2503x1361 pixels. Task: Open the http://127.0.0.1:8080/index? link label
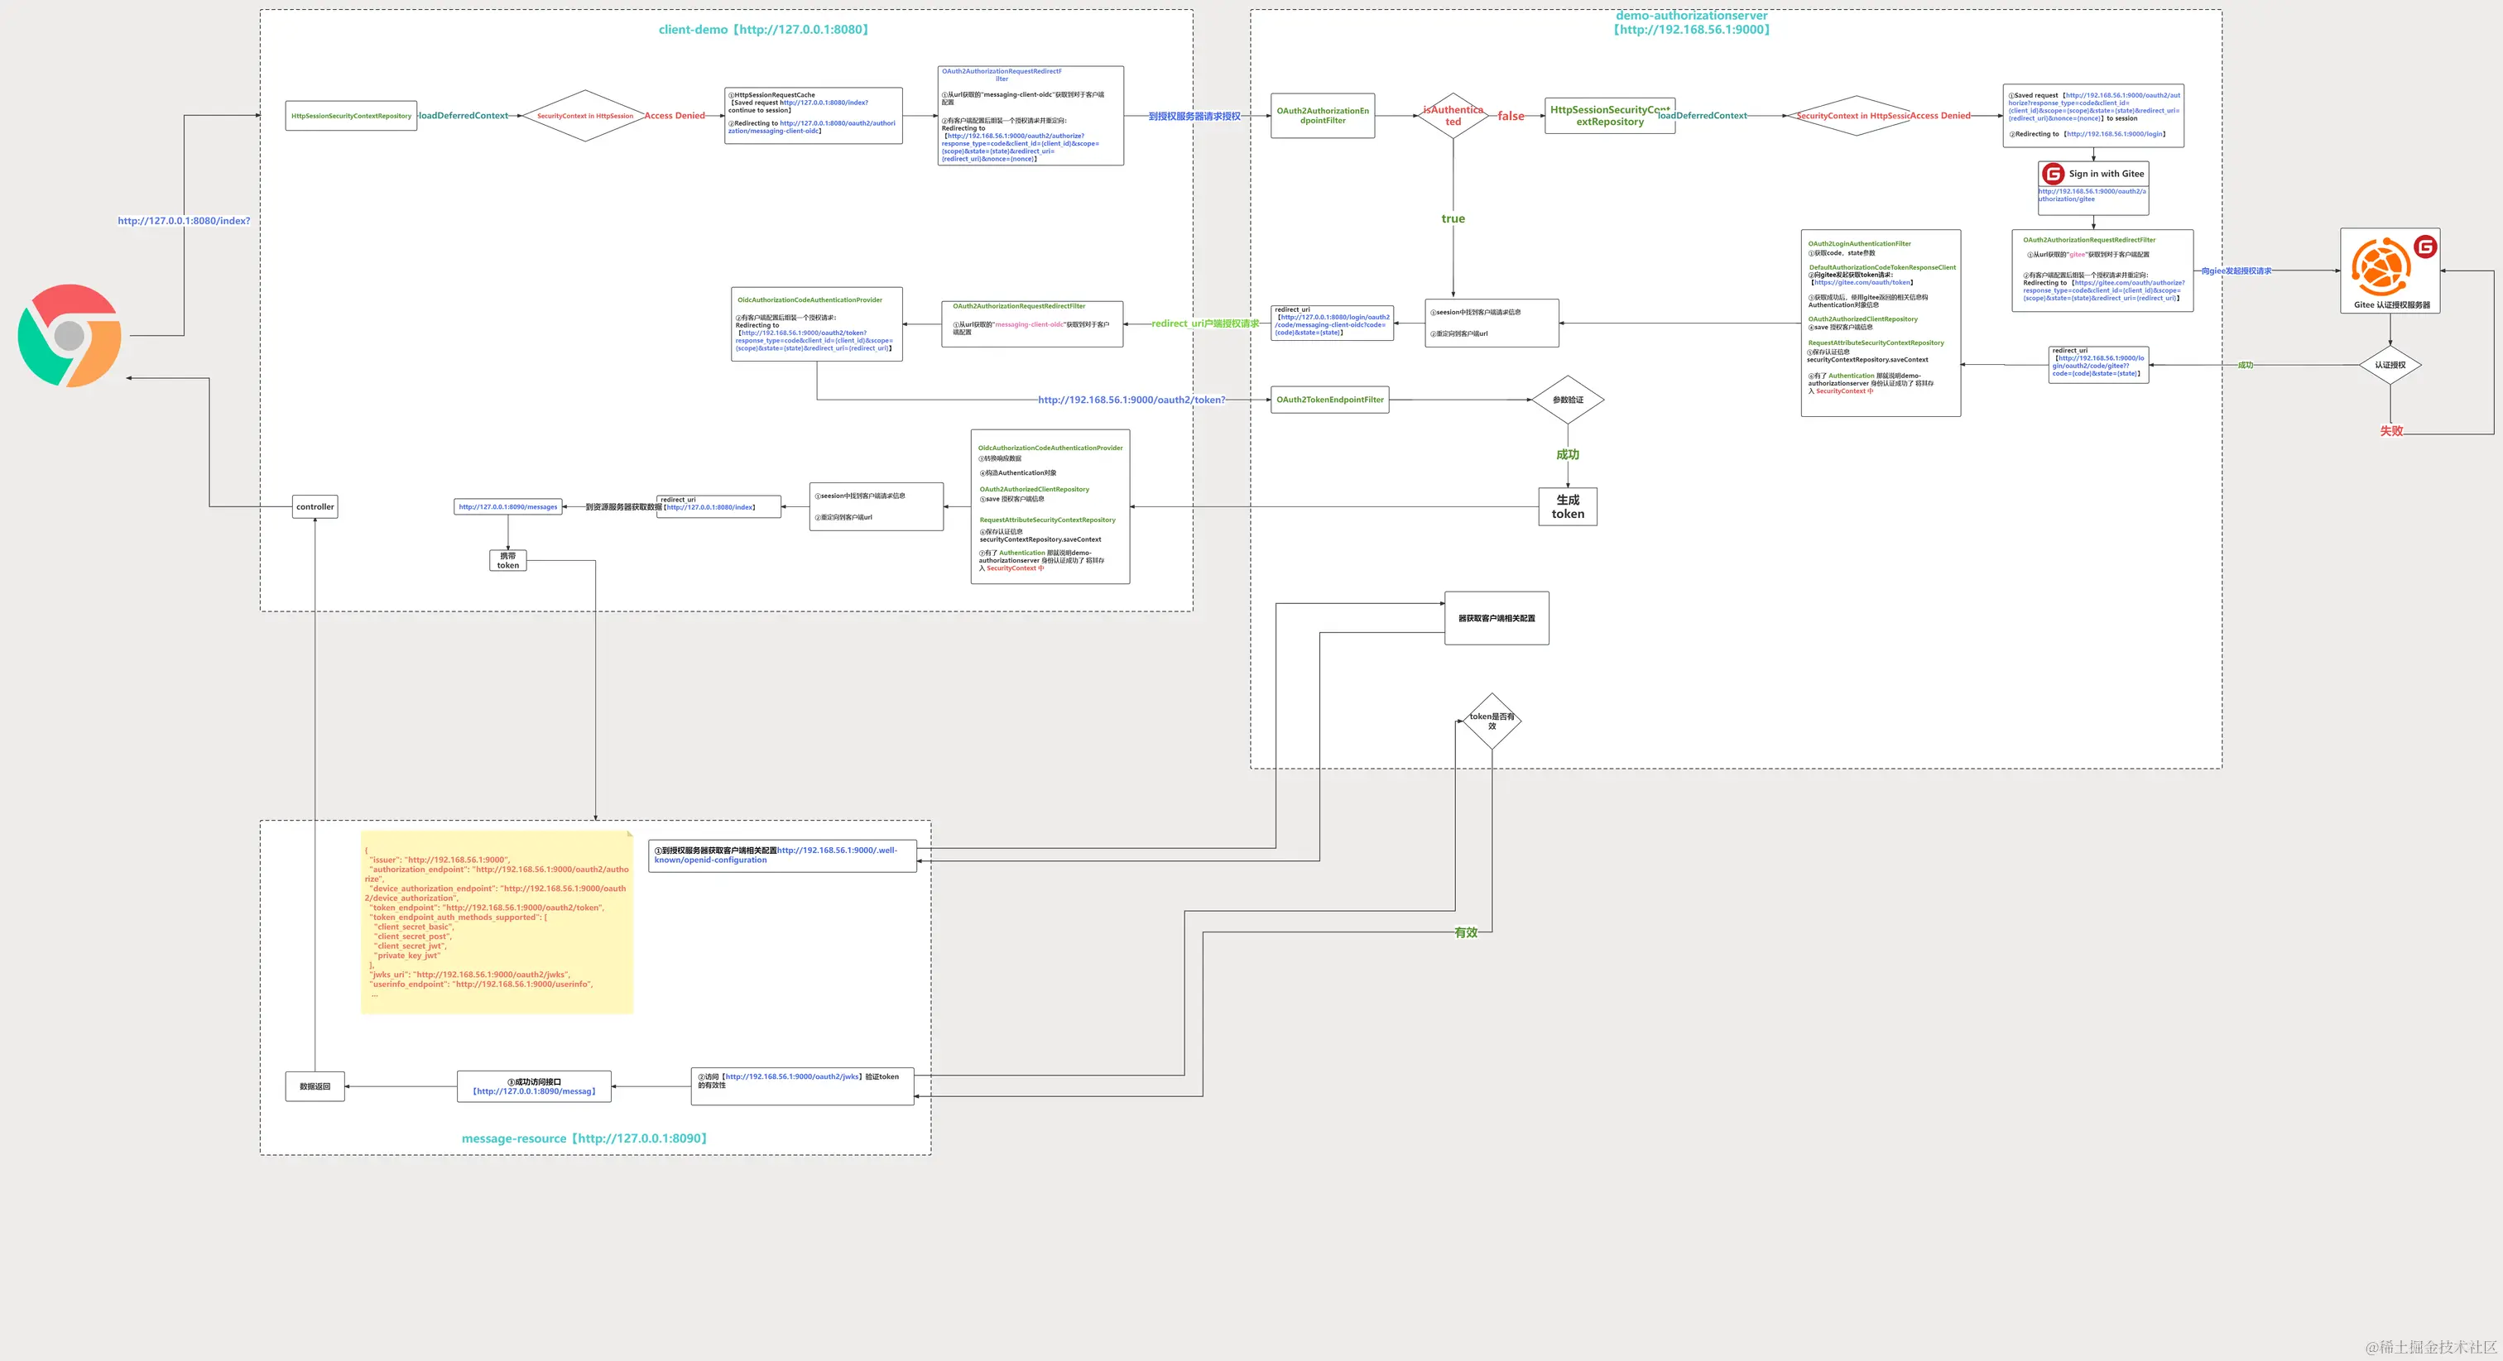tap(184, 221)
